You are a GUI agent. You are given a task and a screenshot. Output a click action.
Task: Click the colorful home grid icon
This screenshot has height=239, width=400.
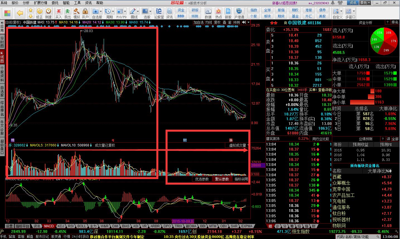click(8, 13)
